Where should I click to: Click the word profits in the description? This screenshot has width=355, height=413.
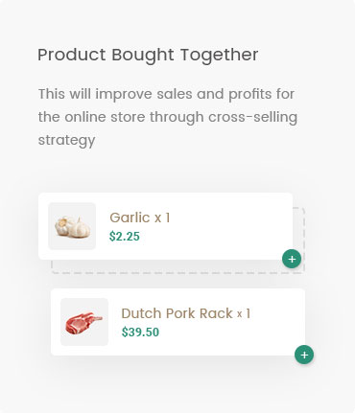point(250,95)
